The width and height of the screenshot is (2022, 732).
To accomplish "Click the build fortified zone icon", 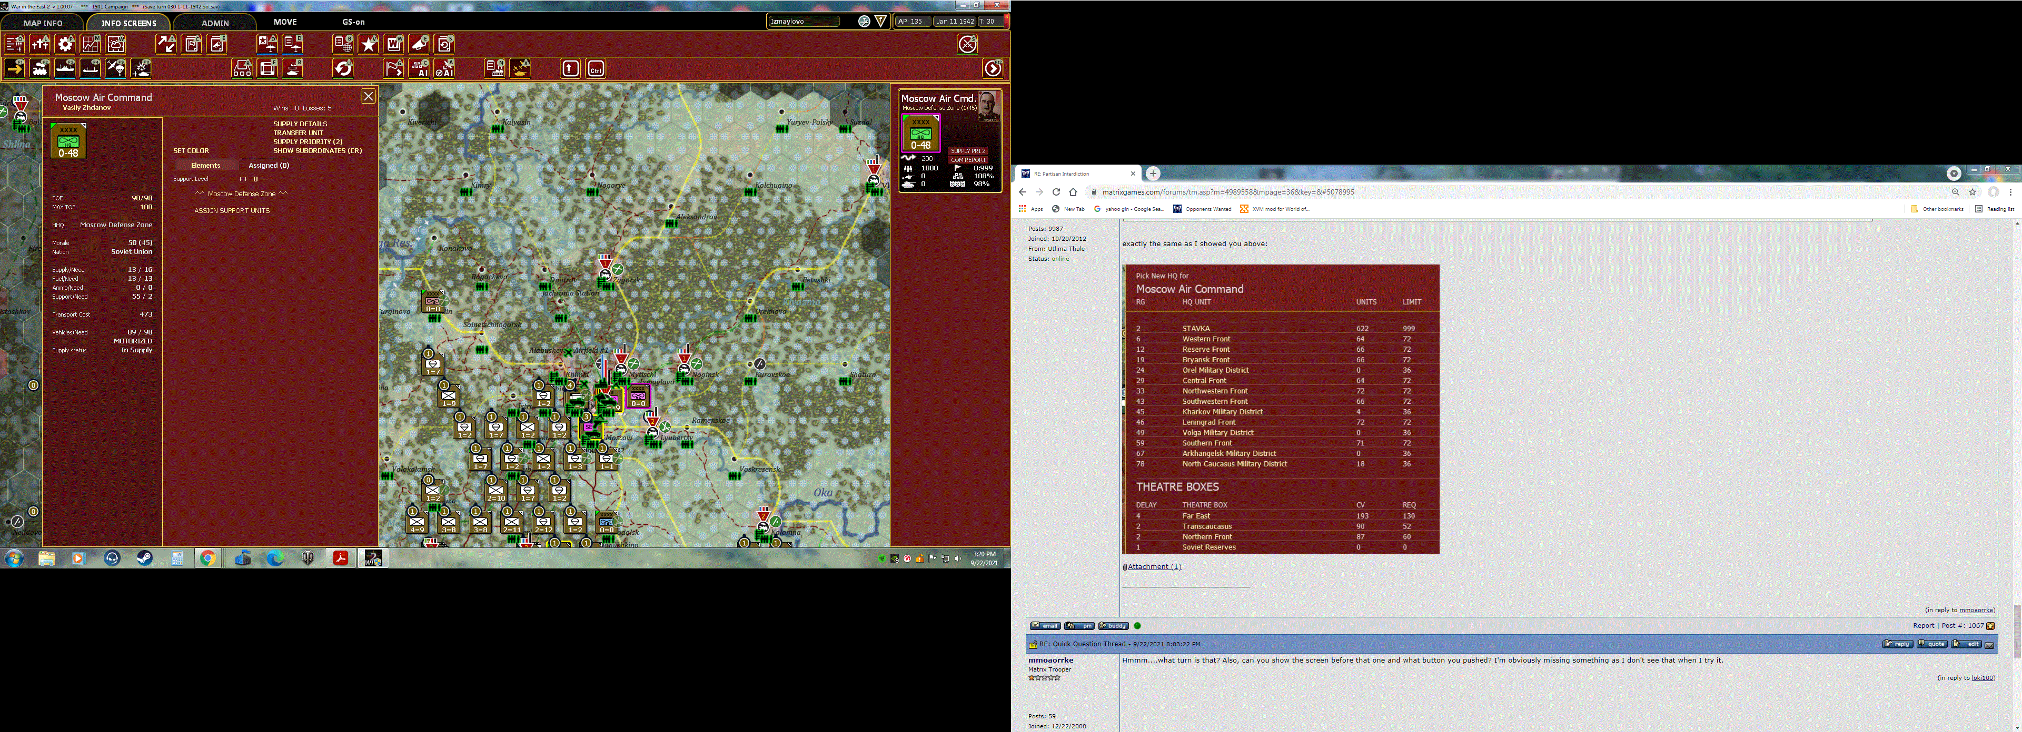I will click(267, 68).
